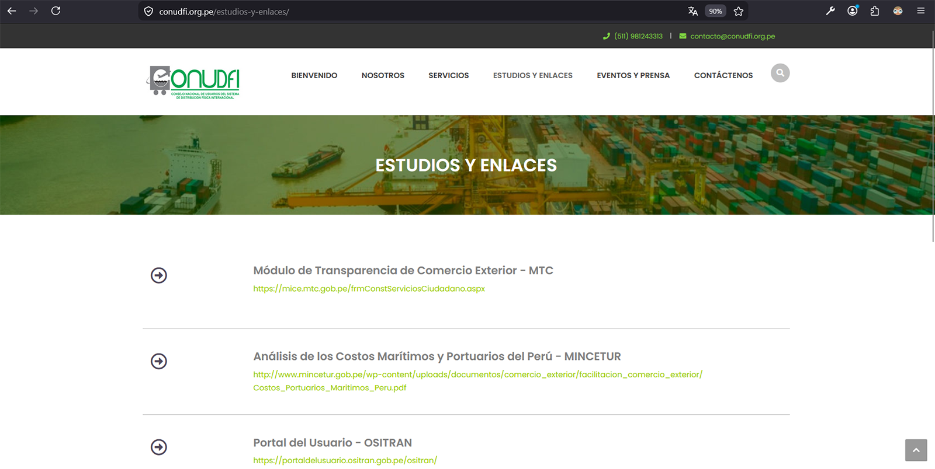This screenshot has height=469, width=935.
Task: Open the SERVICIOS menu item
Action: pos(449,75)
